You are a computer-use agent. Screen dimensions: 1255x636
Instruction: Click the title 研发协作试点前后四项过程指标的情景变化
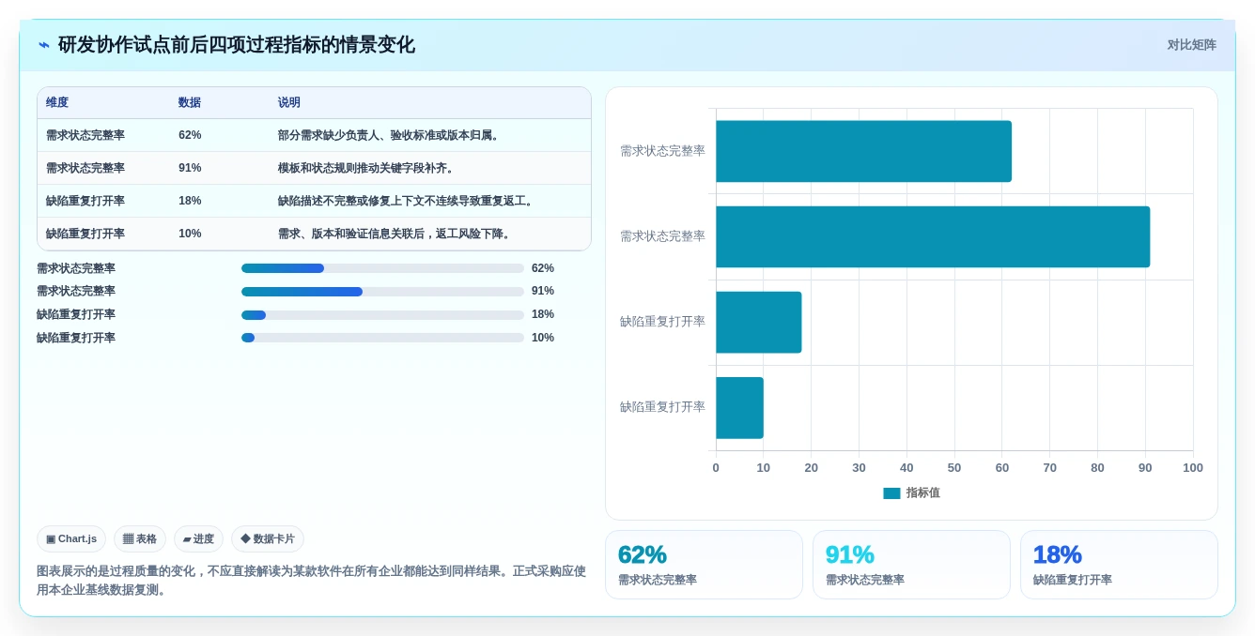tap(236, 45)
